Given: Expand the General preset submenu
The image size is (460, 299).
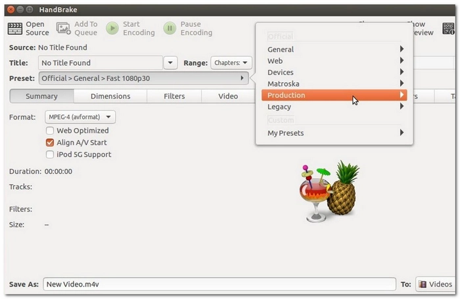Looking at the screenshot, I should (334, 49).
